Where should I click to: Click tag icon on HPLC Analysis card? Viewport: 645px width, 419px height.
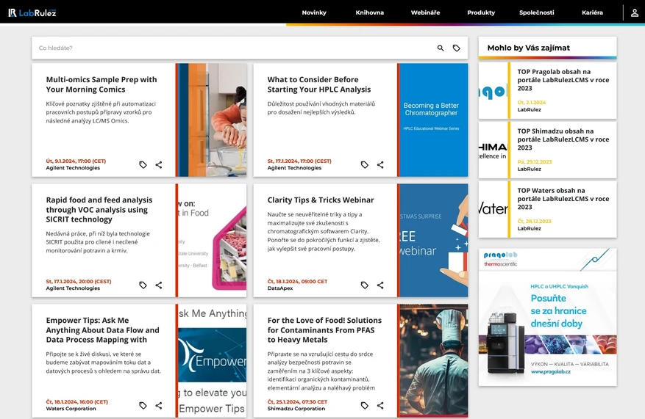click(x=365, y=164)
